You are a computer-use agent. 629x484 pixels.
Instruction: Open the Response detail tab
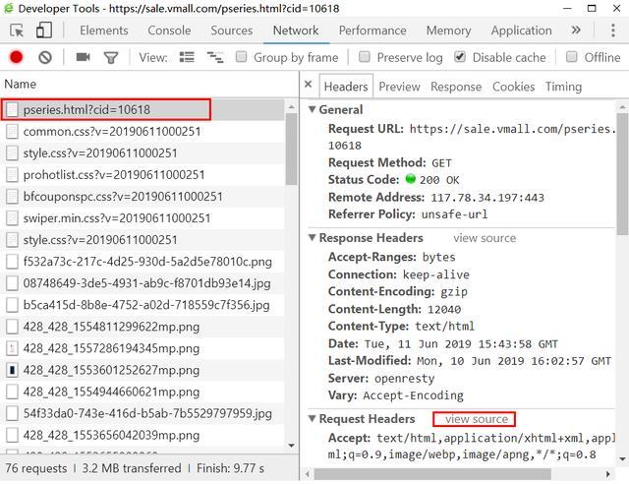click(x=456, y=87)
